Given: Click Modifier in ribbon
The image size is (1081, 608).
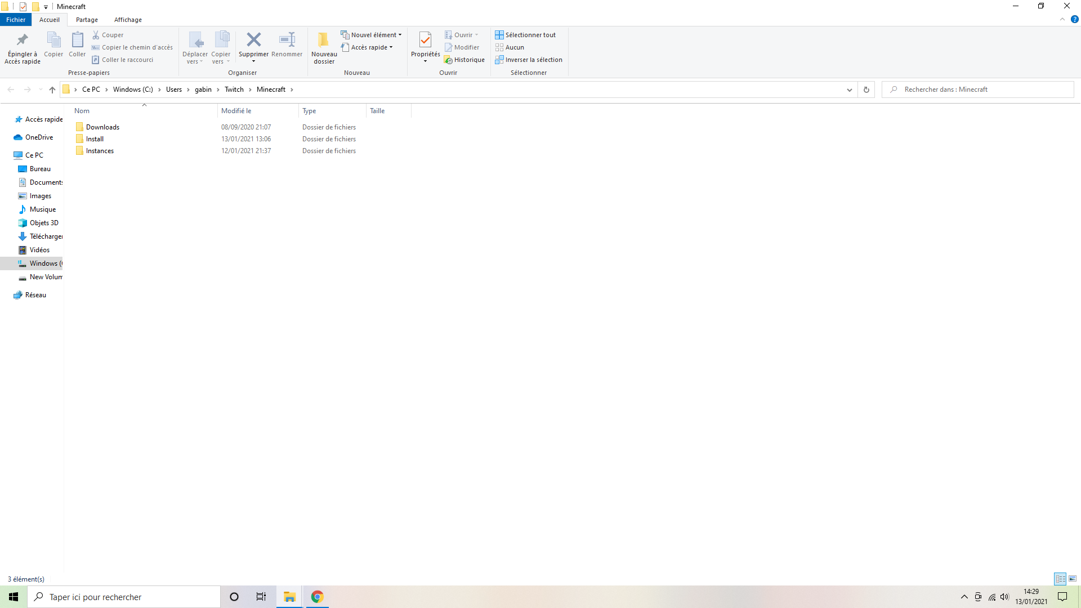Looking at the screenshot, I should [462, 47].
